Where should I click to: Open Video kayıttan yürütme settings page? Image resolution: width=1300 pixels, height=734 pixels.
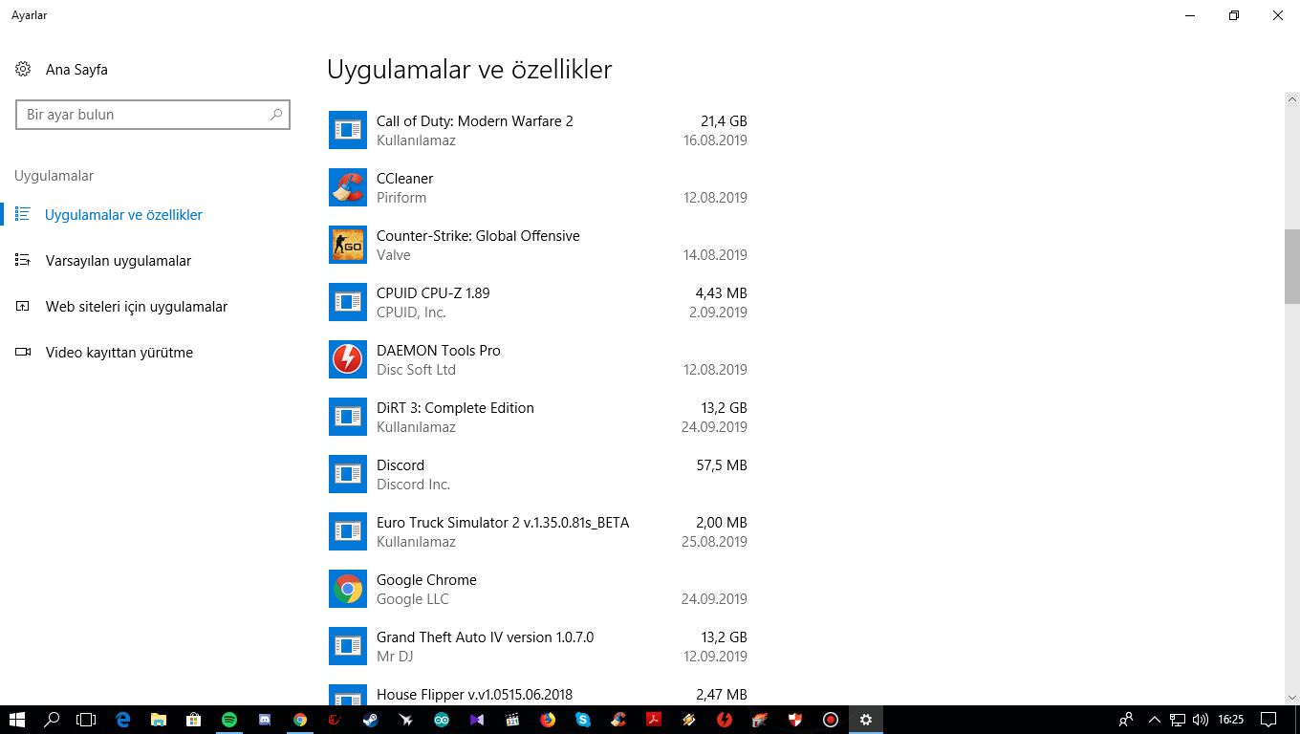[x=119, y=353]
